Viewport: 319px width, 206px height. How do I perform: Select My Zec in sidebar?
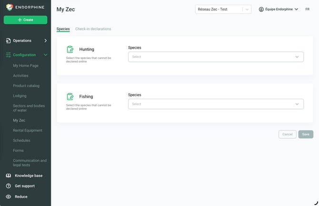[x=19, y=120]
